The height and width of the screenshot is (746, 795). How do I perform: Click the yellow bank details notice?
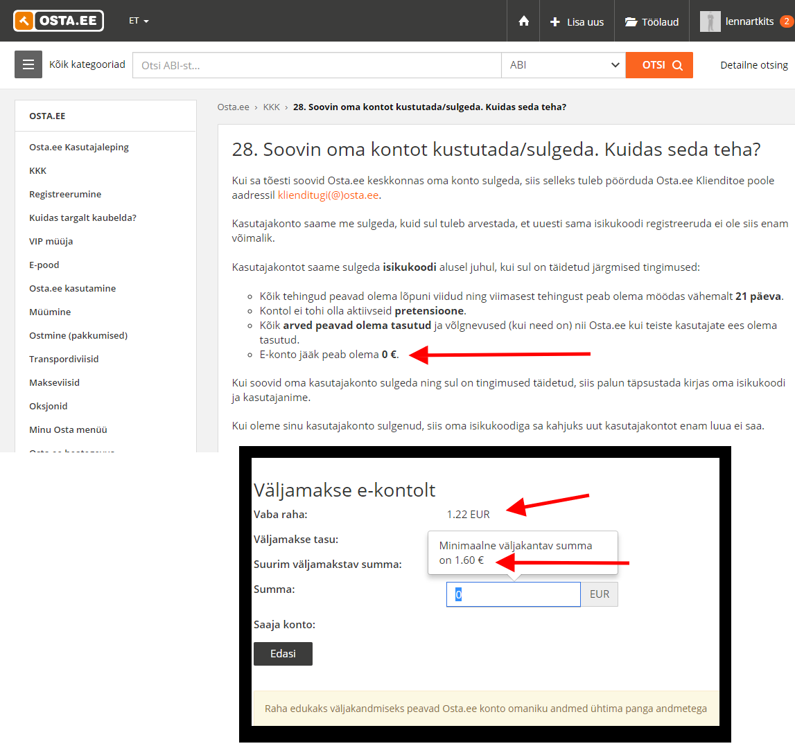486,709
